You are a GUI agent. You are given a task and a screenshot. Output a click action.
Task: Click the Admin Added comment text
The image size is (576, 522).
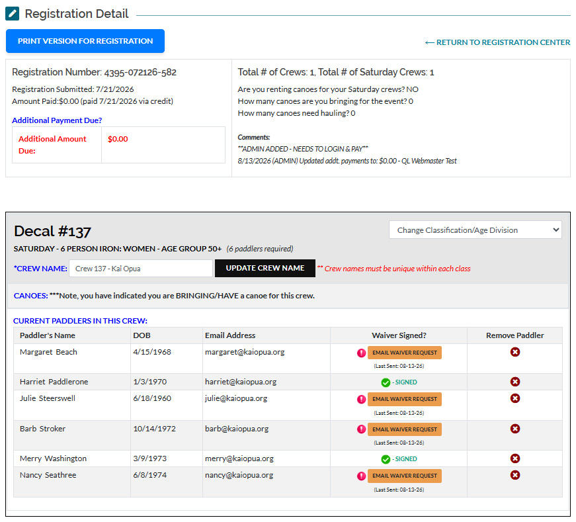303,149
